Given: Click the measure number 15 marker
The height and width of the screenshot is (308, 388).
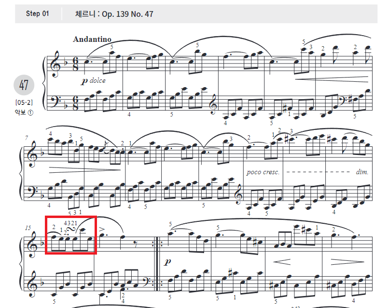Looking at the screenshot, I should pos(28,228).
